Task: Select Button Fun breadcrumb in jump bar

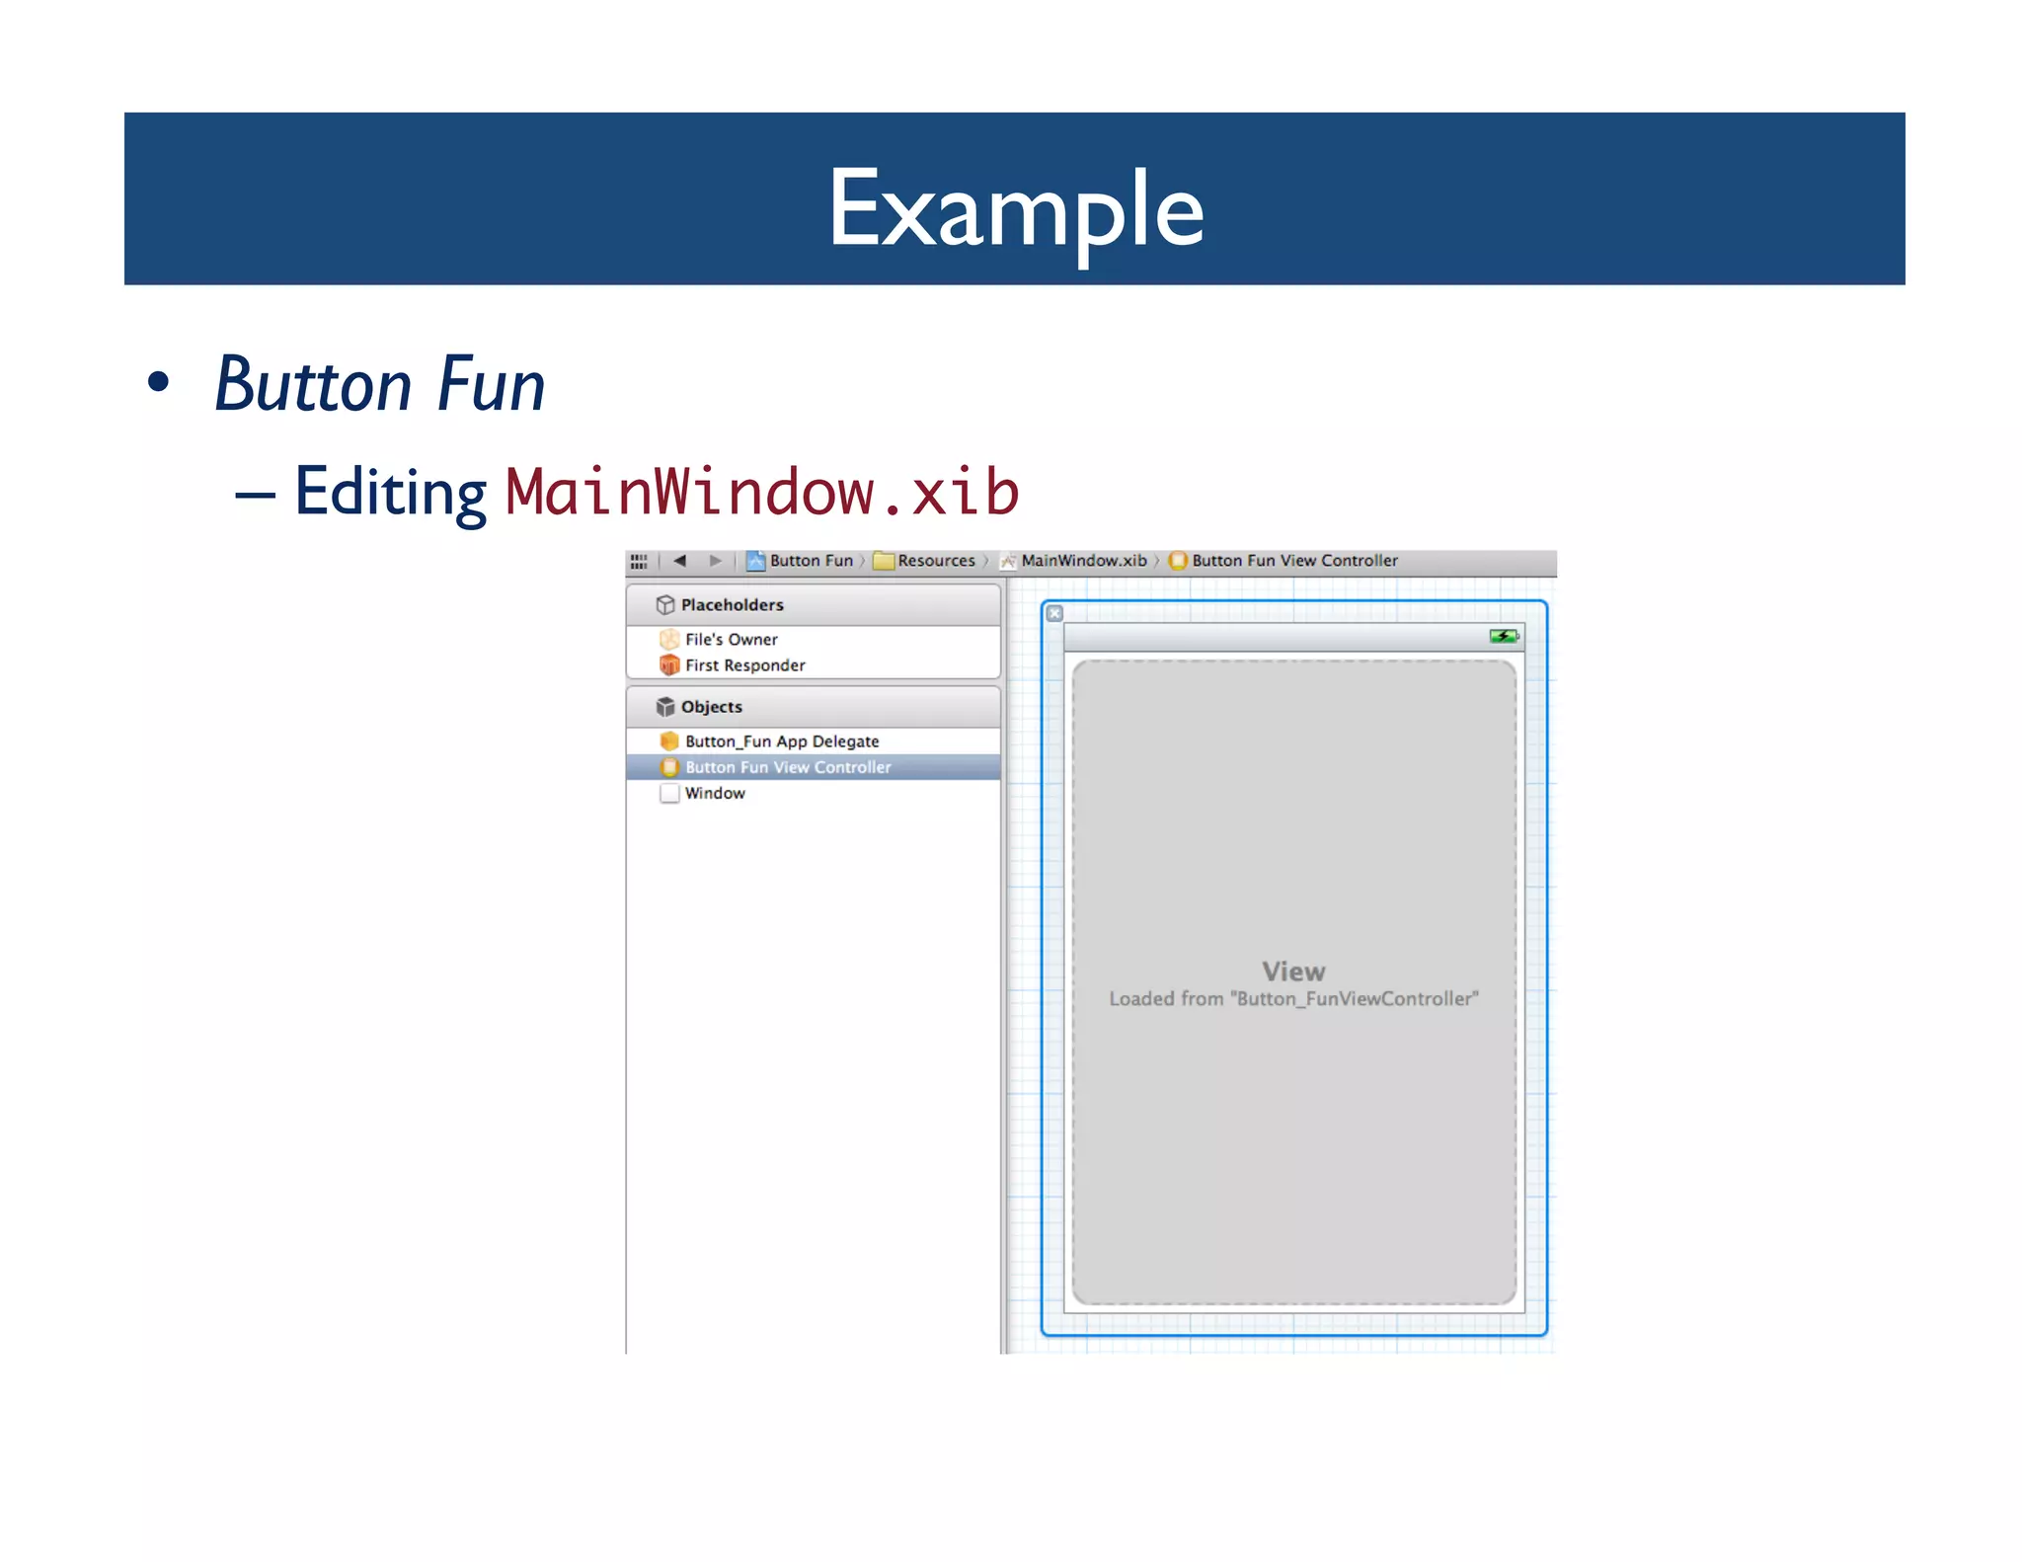Action: 812,561
